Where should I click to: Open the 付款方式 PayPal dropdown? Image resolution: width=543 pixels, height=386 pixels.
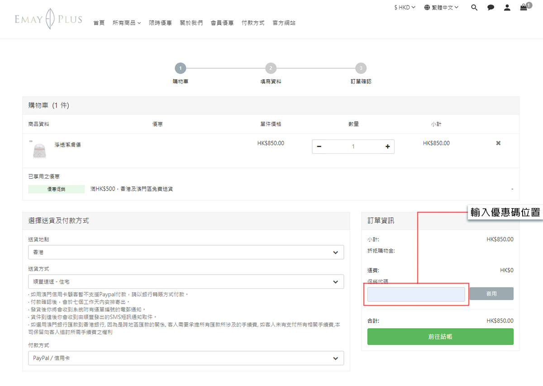pyautogui.click(x=186, y=358)
